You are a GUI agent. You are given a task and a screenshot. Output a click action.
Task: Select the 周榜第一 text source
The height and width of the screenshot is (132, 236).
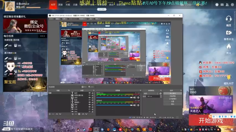coord(82,102)
